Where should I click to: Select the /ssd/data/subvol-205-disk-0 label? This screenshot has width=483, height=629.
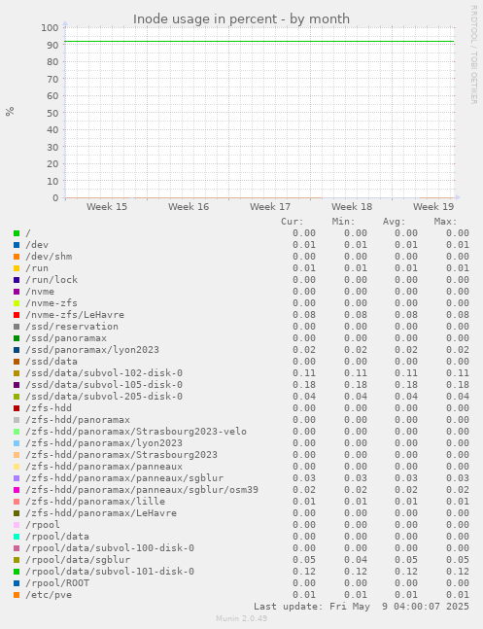click(104, 397)
